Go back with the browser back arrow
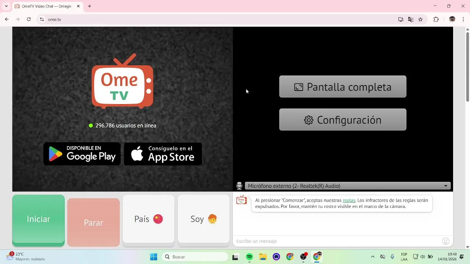The height and width of the screenshot is (264, 470). point(7,19)
